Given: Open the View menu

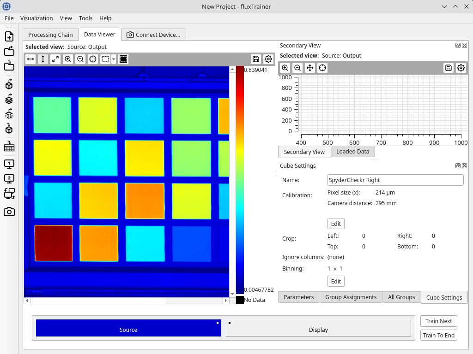Looking at the screenshot, I should [66, 18].
